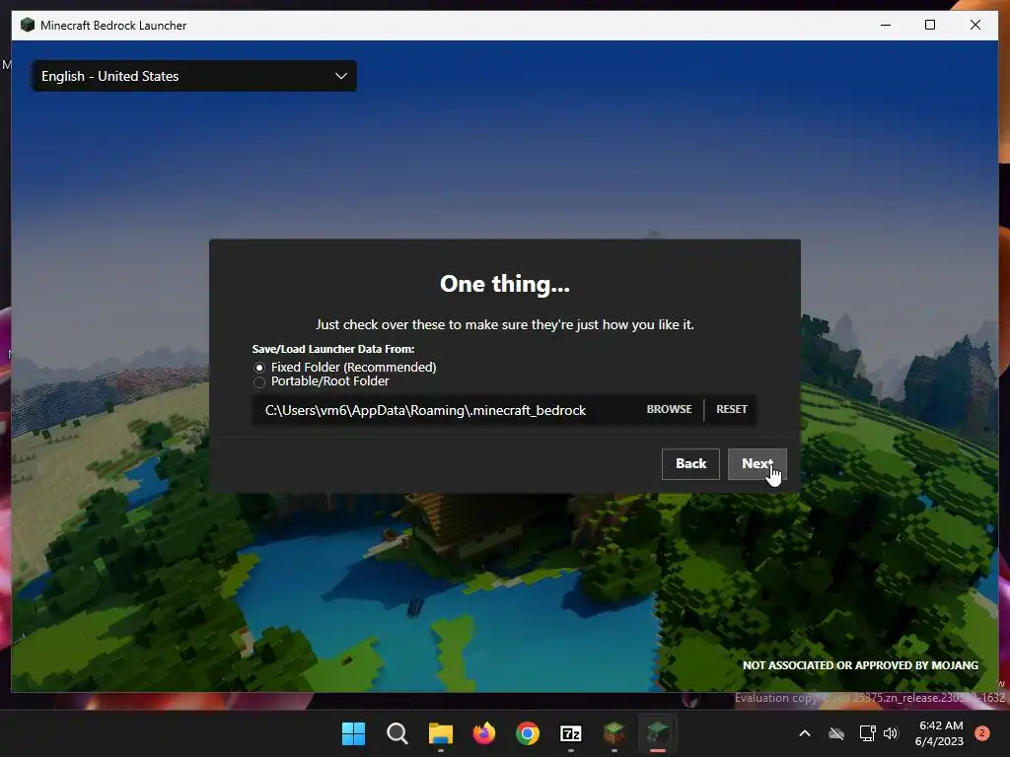Open volume control from speaker icon

[x=891, y=733]
